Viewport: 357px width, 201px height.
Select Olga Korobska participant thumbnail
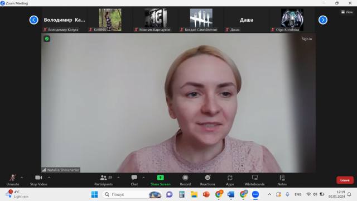point(292,20)
